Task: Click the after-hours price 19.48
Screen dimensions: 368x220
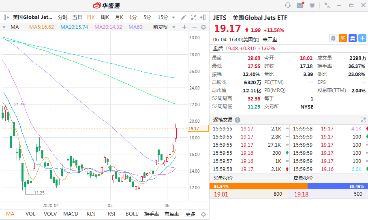Action: [232, 49]
